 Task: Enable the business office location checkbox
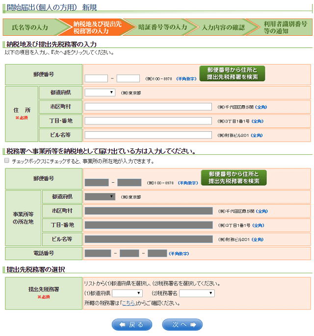(7, 161)
